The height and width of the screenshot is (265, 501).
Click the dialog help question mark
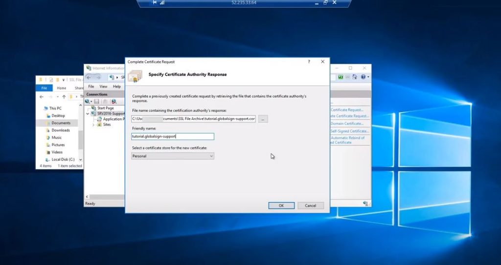(309, 61)
